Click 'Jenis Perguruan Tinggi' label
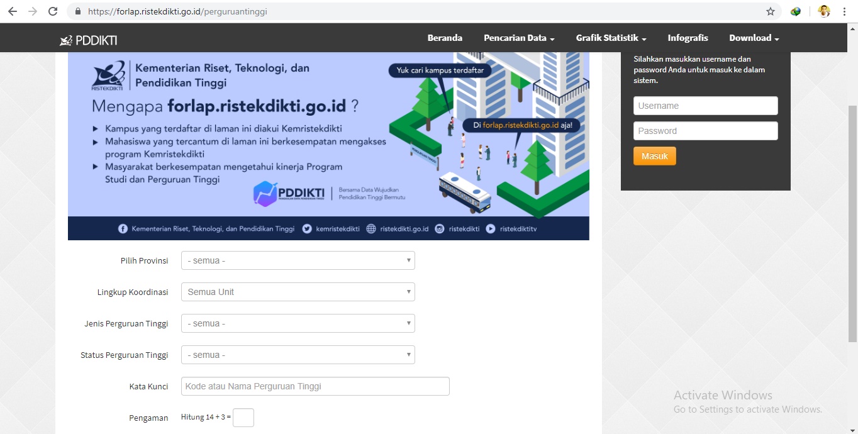Screen dimensions: 858x434 [126, 323]
